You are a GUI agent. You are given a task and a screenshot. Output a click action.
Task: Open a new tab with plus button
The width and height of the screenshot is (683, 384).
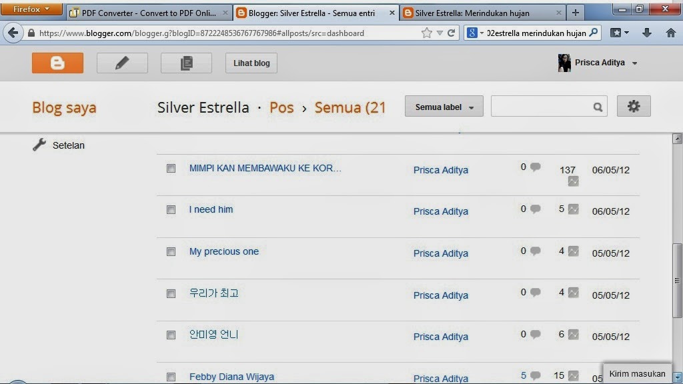(x=576, y=13)
